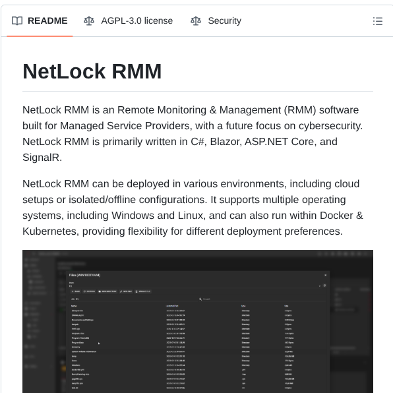
Task: Open the README tab
Action: (x=40, y=21)
